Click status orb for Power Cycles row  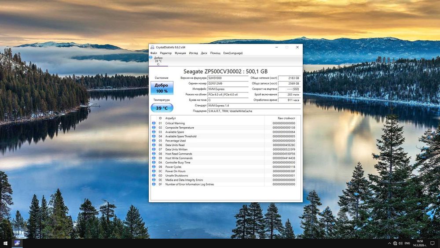tap(154, 167)
